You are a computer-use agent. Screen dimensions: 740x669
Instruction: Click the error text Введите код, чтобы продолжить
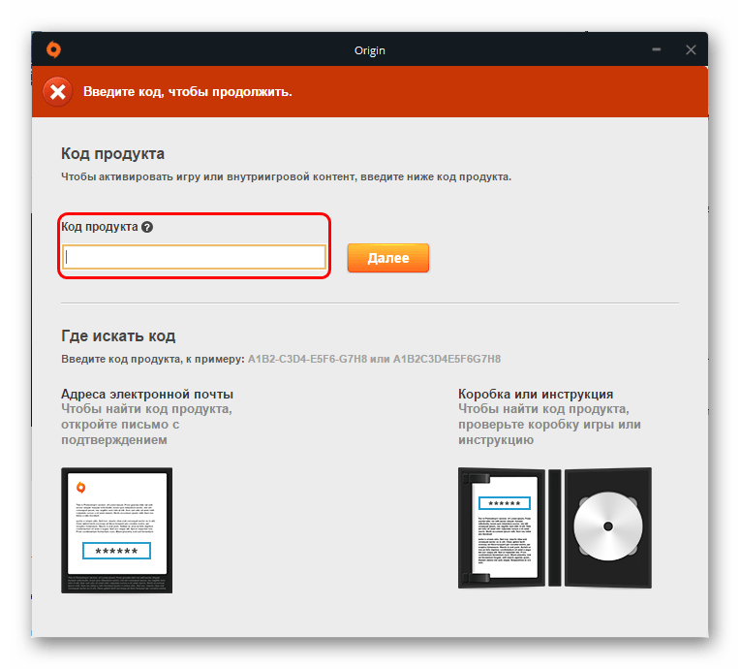click(x=187, y=92)
